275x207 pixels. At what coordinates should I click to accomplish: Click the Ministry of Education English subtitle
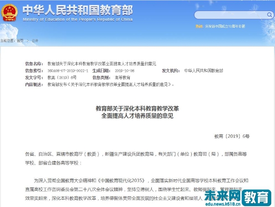click(78, 19)
